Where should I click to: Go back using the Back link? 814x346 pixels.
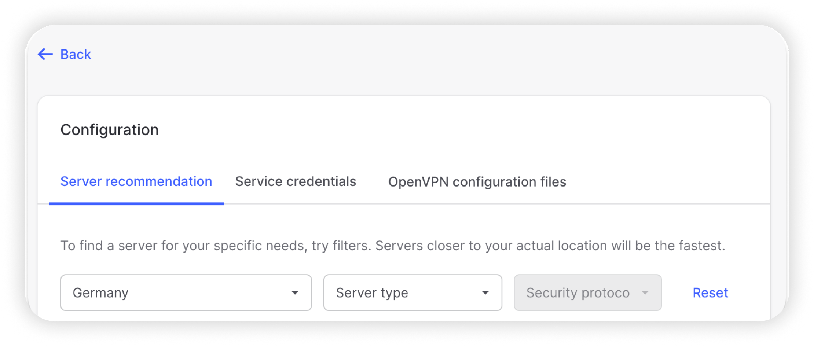76,54
